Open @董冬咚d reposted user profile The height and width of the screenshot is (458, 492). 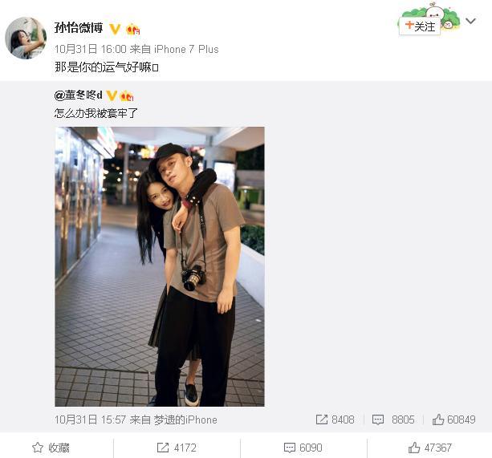79,95
